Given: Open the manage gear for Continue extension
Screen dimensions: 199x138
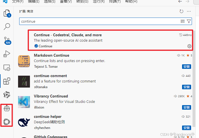Looking at the screenshot, I should coord(189,46).
